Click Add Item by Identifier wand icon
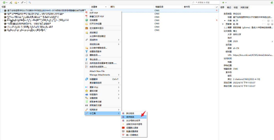274x140 pixels. pos(11,3)
